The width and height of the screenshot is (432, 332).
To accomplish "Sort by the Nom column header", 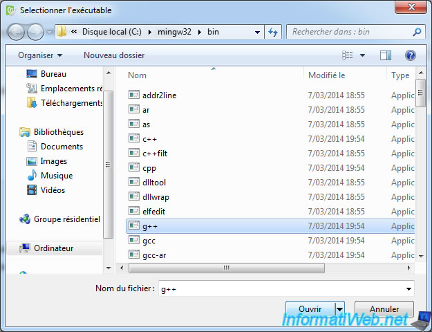I will point(138,75).
